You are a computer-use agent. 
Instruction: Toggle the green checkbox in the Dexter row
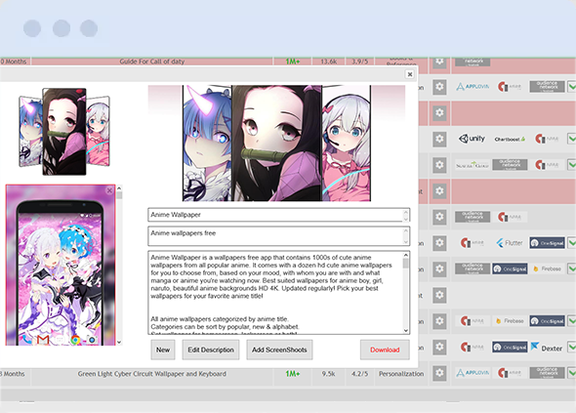click(x=572, y=348)
